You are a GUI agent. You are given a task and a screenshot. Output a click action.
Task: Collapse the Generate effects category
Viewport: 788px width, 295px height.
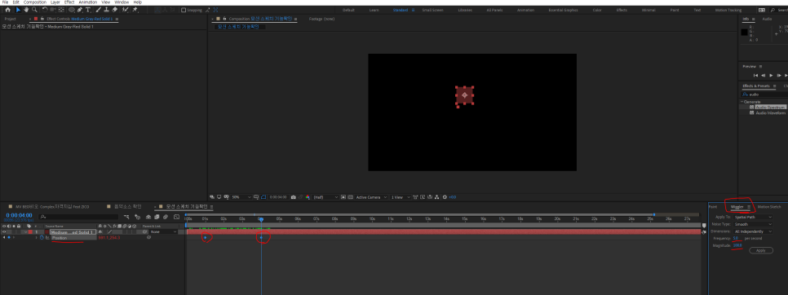(x=742, y=102)
